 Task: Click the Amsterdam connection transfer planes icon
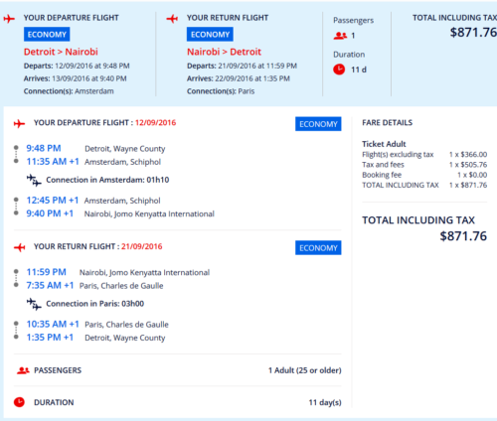[x=34, y=180]
